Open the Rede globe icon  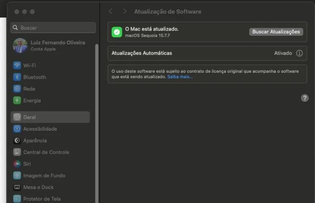17,89
